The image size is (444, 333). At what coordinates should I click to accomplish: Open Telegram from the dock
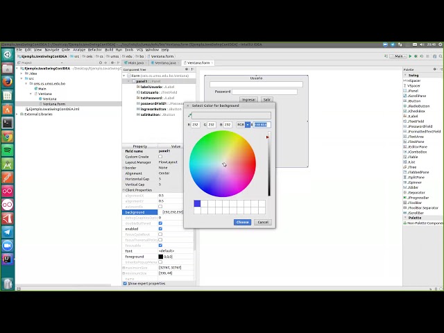coord(8,232)
